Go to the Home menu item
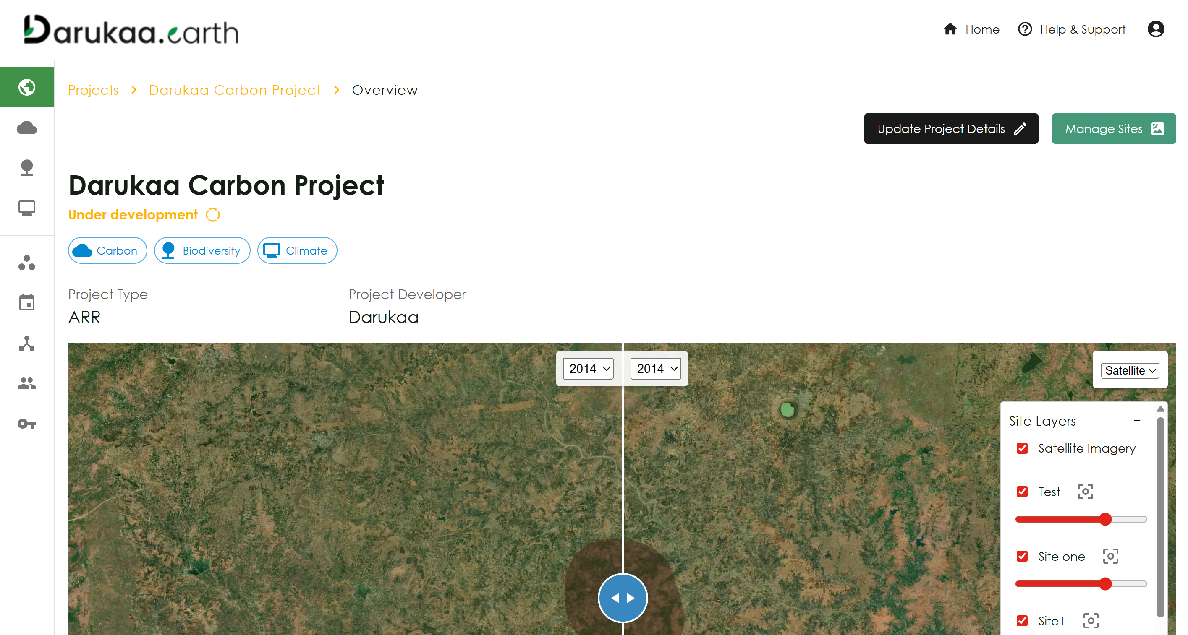This screenshot has height=635, width=1188. pyautogui.click(x=971, y=29)
